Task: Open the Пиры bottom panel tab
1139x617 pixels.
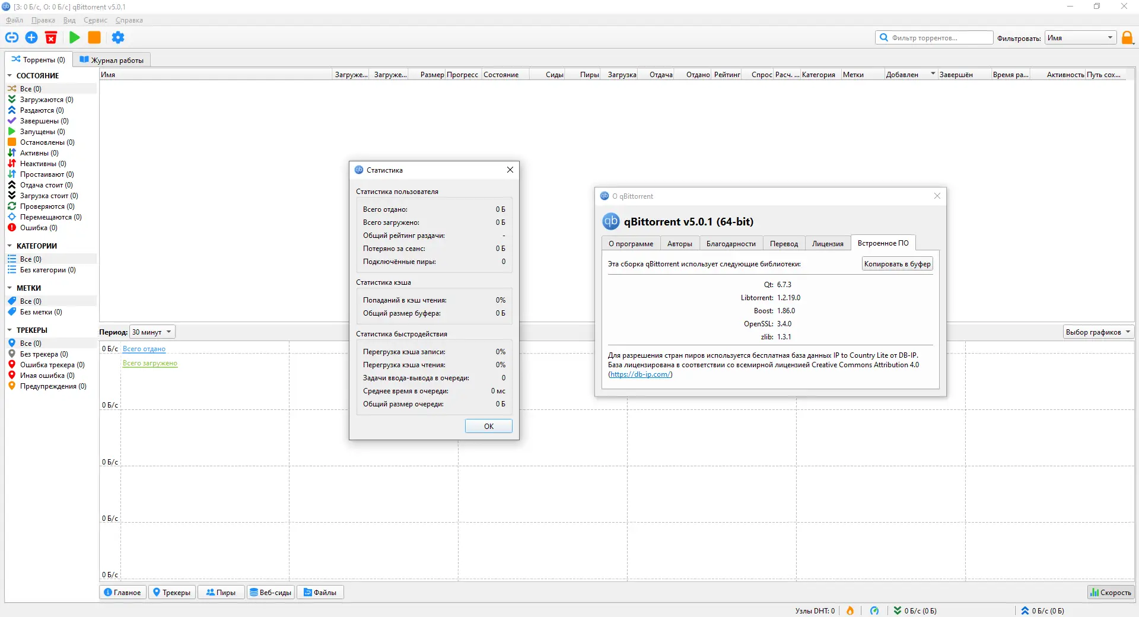Action: (221, 592)
